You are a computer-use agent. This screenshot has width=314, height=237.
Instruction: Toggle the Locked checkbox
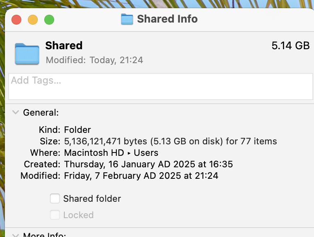55,215
